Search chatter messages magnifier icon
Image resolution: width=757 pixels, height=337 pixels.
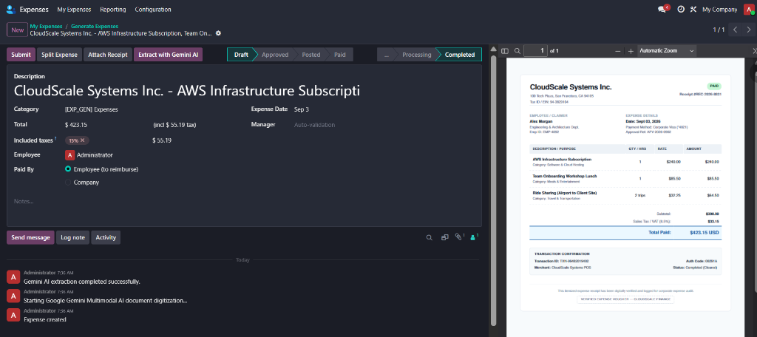click(429, 237)
